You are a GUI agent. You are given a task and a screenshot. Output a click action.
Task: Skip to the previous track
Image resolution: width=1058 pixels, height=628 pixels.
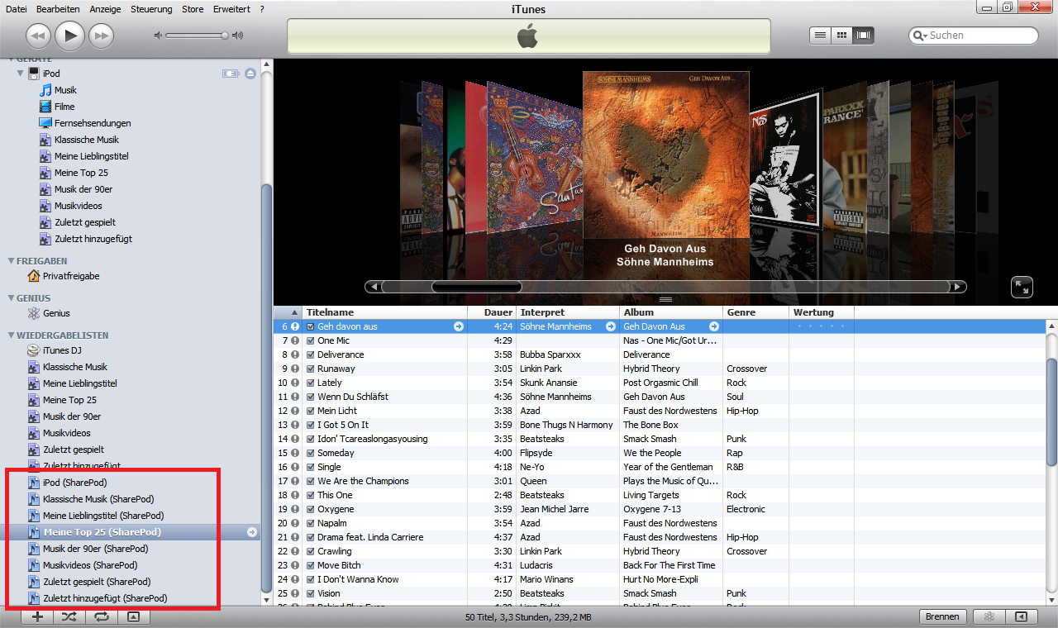click(39, 36)
